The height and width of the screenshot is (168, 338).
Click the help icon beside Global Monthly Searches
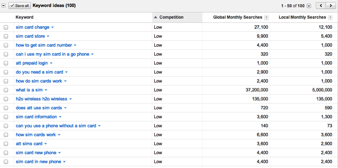click(x=266, y=18)
